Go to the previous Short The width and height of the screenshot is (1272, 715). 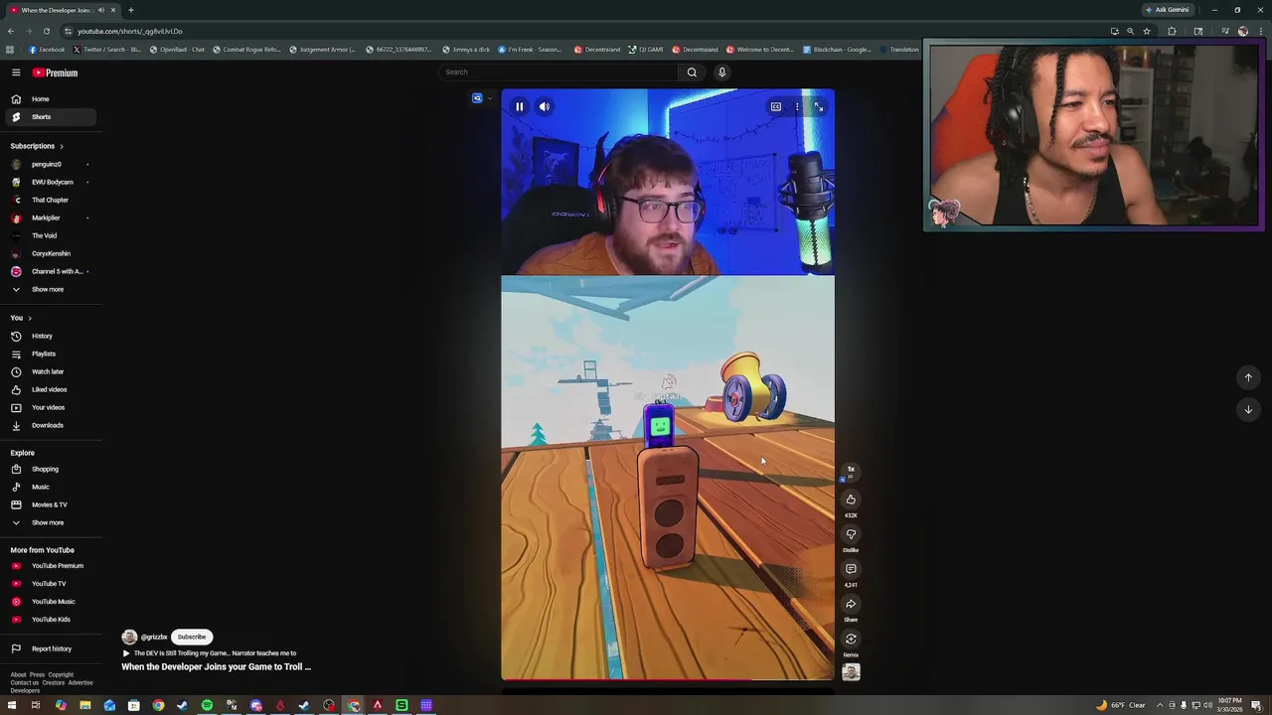click(1248, 377)
